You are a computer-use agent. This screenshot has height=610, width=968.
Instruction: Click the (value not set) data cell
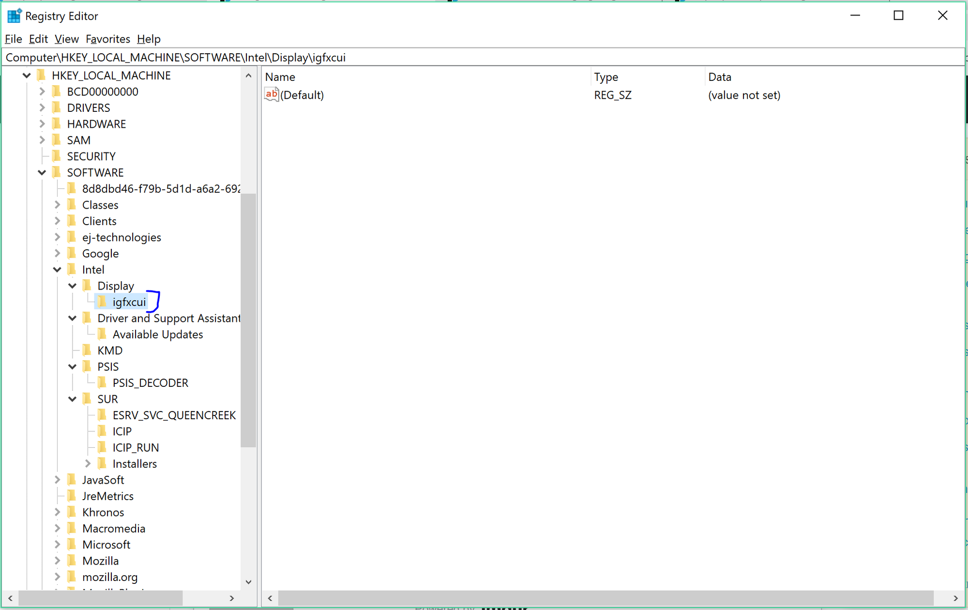click(x=744, y=95)
